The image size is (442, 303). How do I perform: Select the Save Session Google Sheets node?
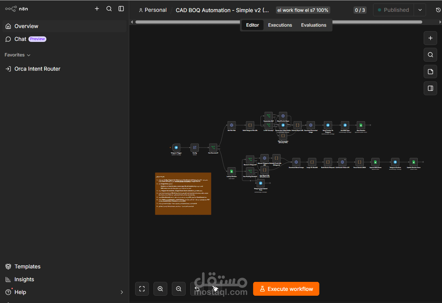coord(361,125)
